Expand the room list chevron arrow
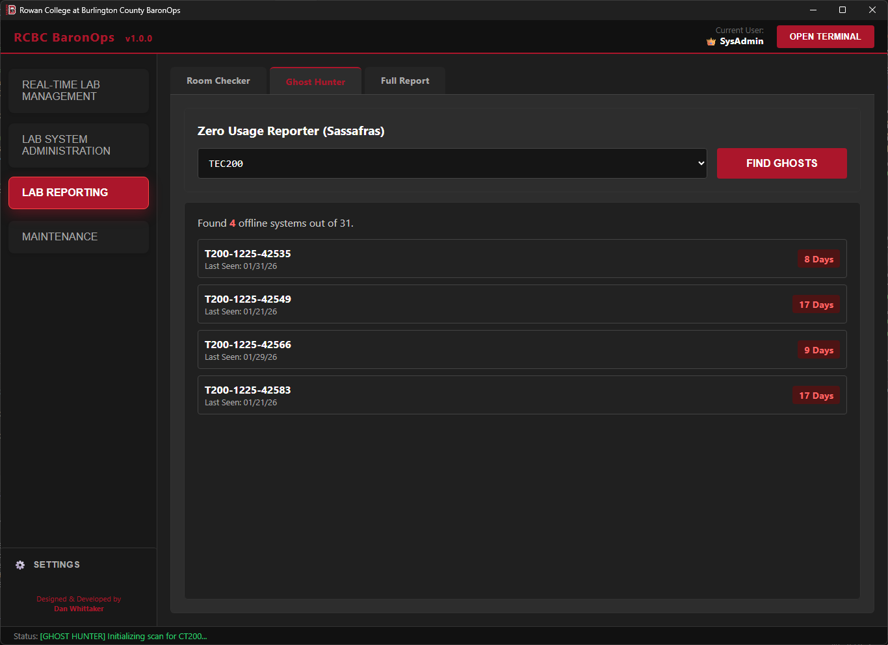888x645 pixels. [700, 163]
